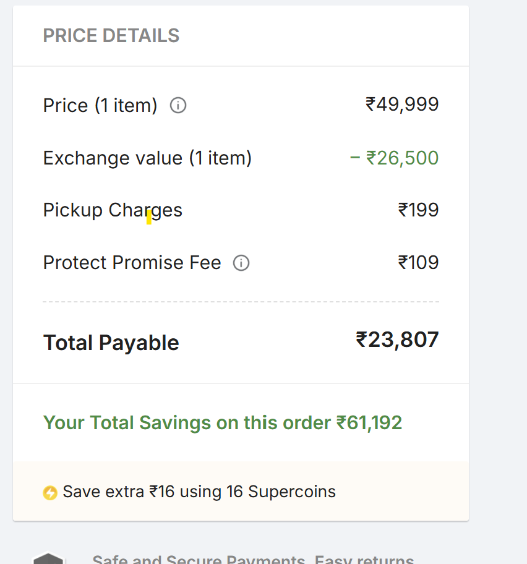Viewport: 527px width, 564px height.
Task: Click the info icon beside Price (1 item)
Action: (x=178, y=106)
